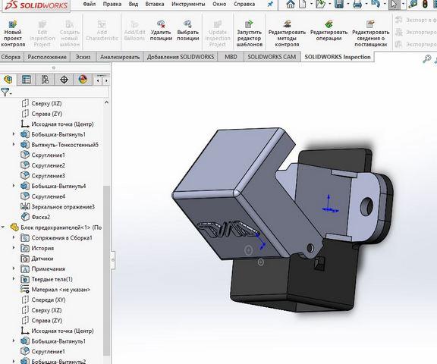Open the Правка menu
This screenshot has height=364, width=437.
pos(112,5)
